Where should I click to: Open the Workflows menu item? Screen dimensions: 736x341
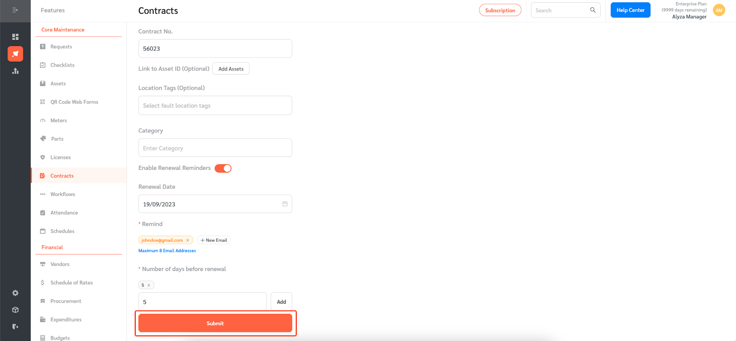click(x=63, y=194)
